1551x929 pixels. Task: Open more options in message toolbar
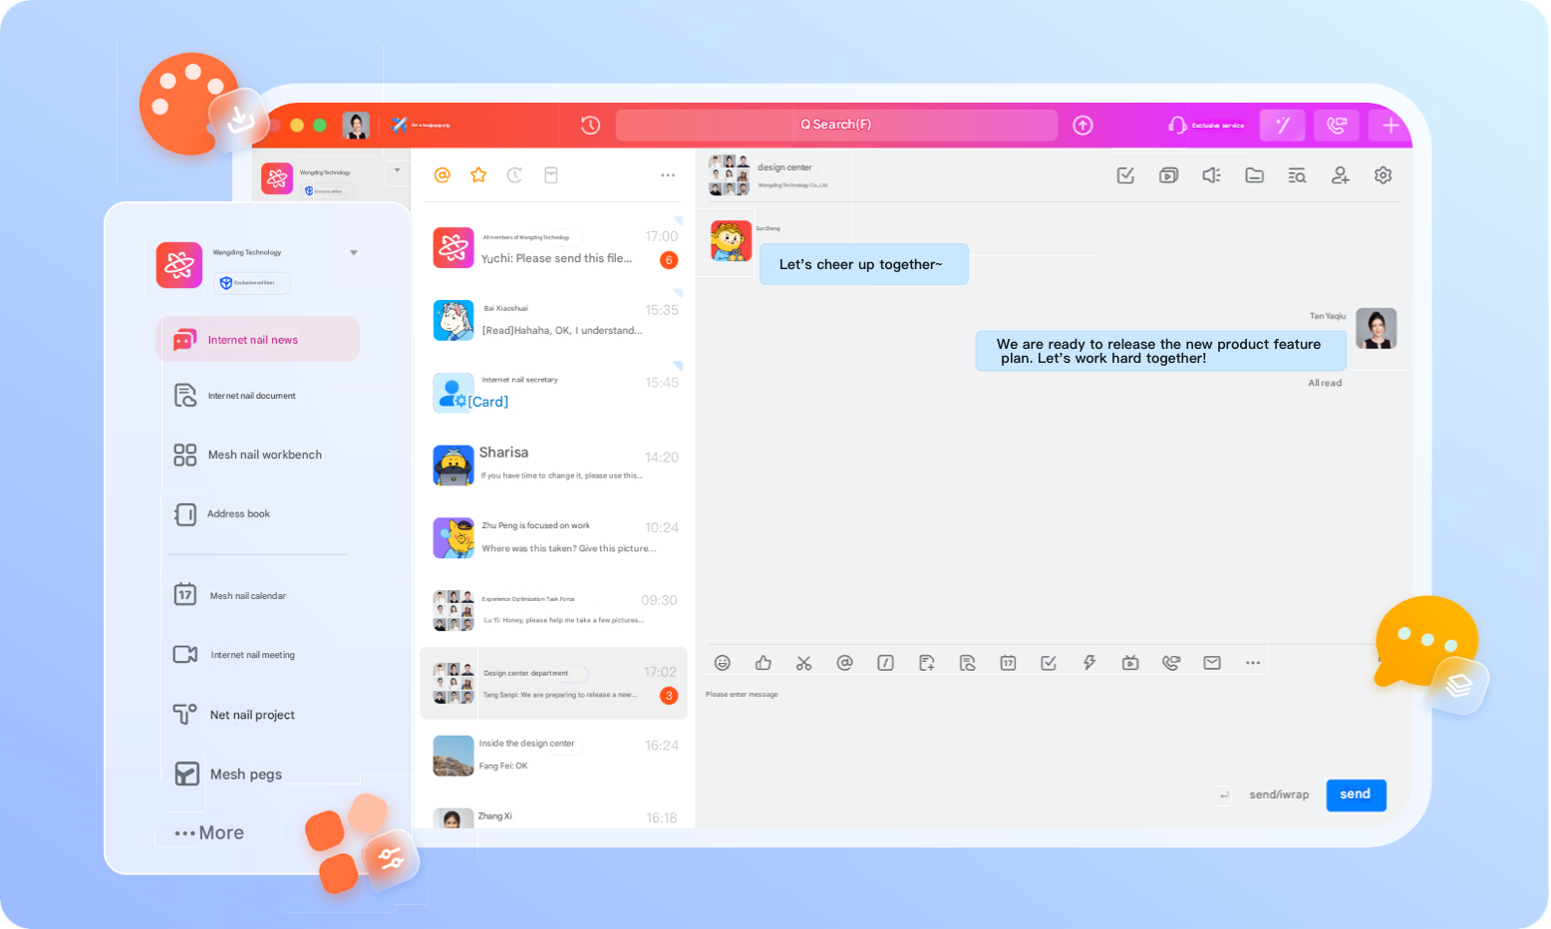click(x=1253, y=663)
